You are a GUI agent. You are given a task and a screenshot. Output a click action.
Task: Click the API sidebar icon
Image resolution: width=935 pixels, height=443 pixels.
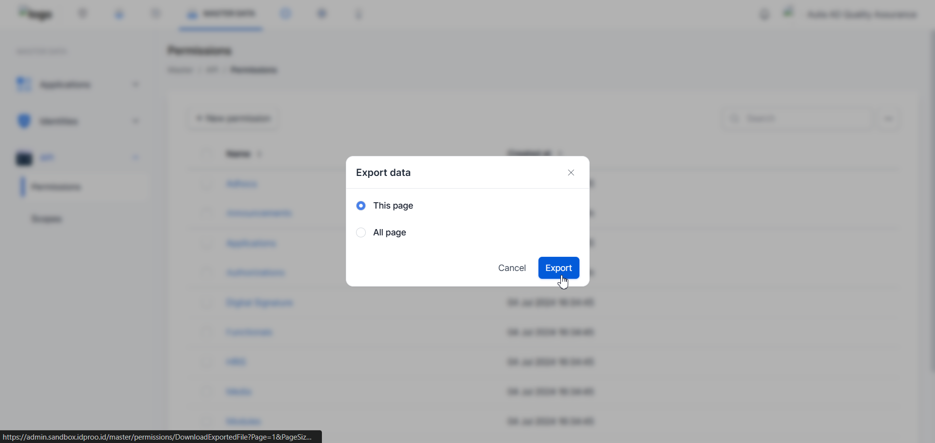click(x=24, y=158)
